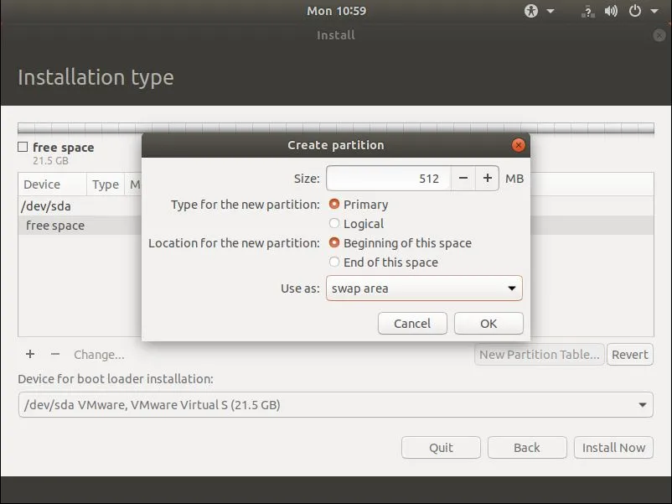Click the volume icon in system tray
Screen dimensions: 672x504
click(x=611, y=11)
